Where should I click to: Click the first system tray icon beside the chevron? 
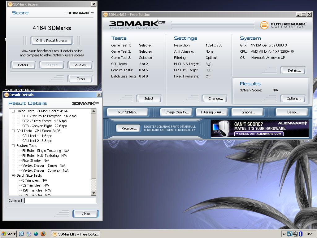click(289, 234)
